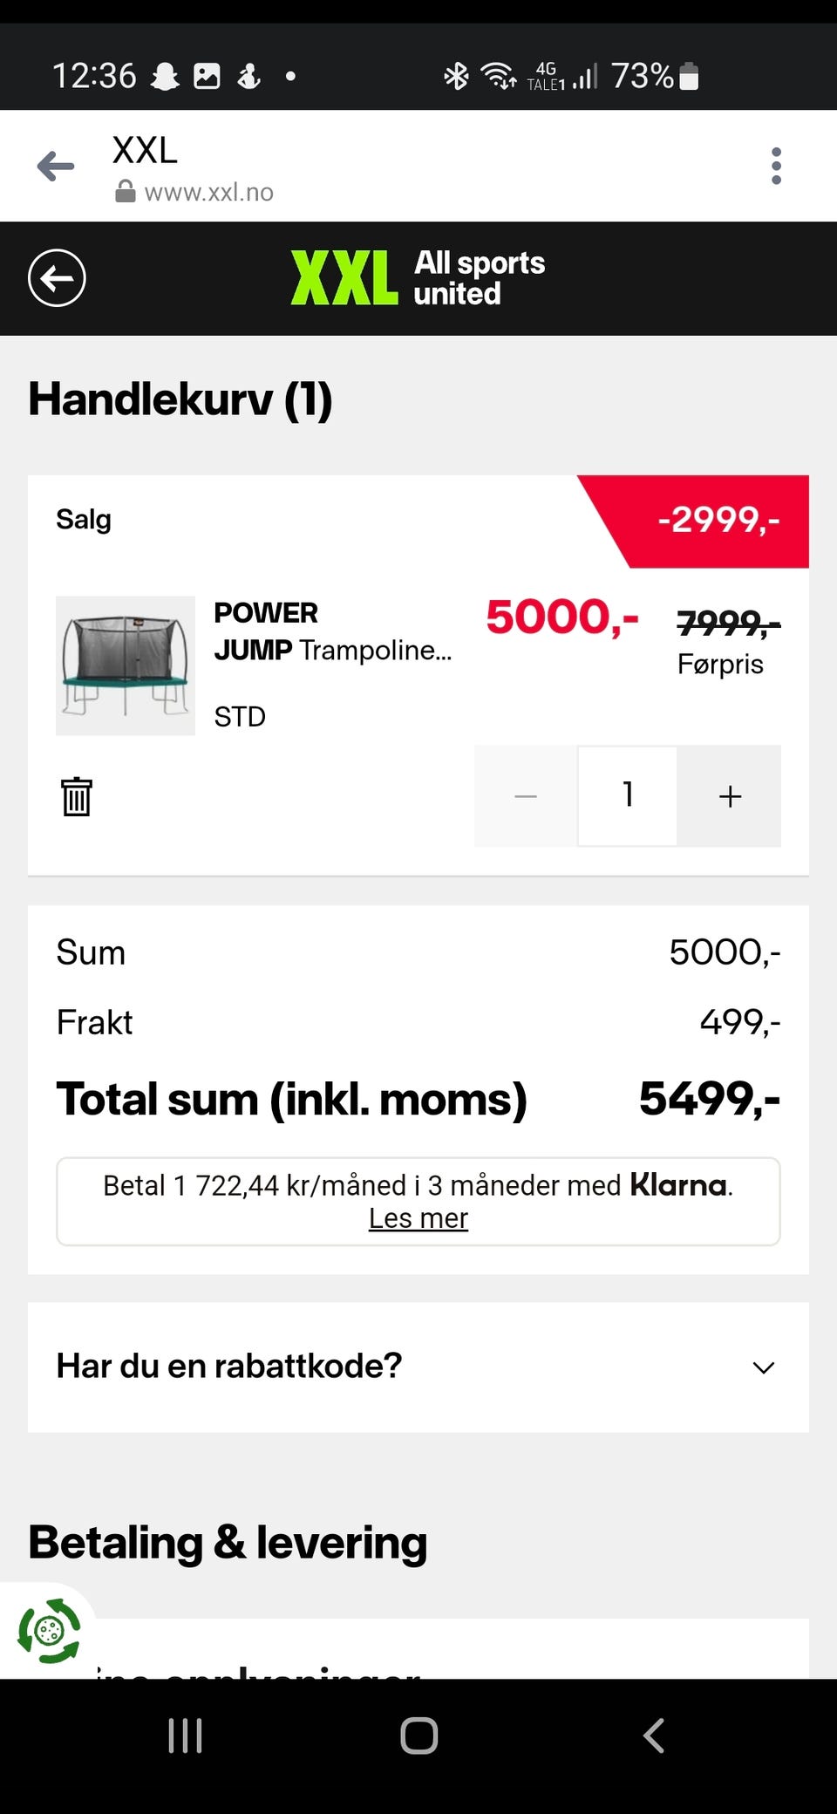This screenshot has width=837, height=1814.
Task: Tap the Android system back button
Action: (654, 1736)
